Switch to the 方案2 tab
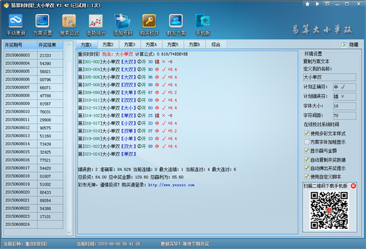The height and width of the screenshot is (249, 366). pyautogui.click(x=108, y=45)
